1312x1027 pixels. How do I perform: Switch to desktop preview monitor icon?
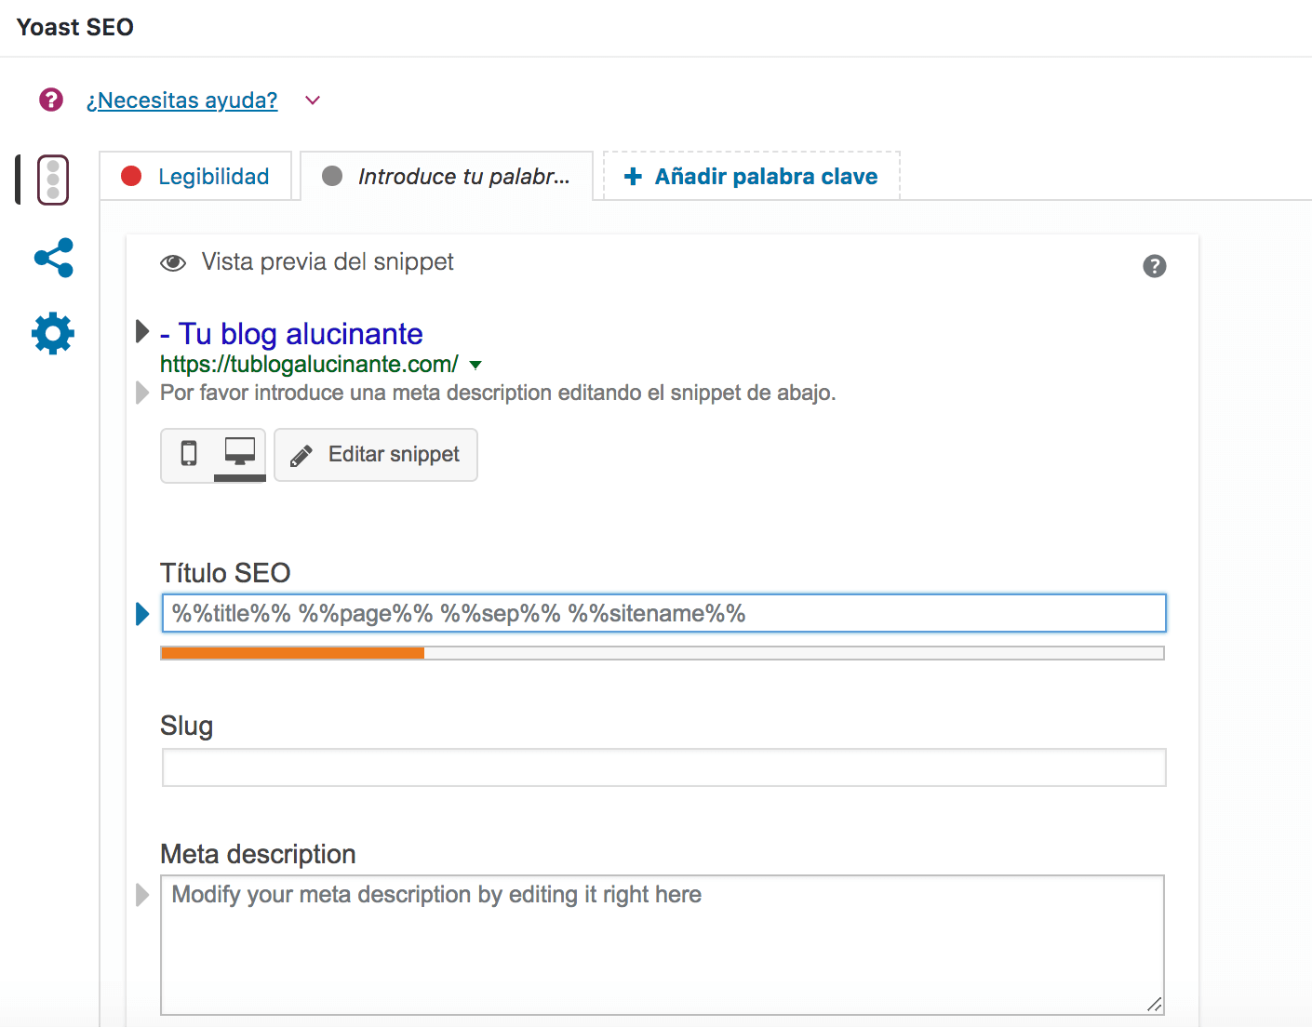point(240,453)
